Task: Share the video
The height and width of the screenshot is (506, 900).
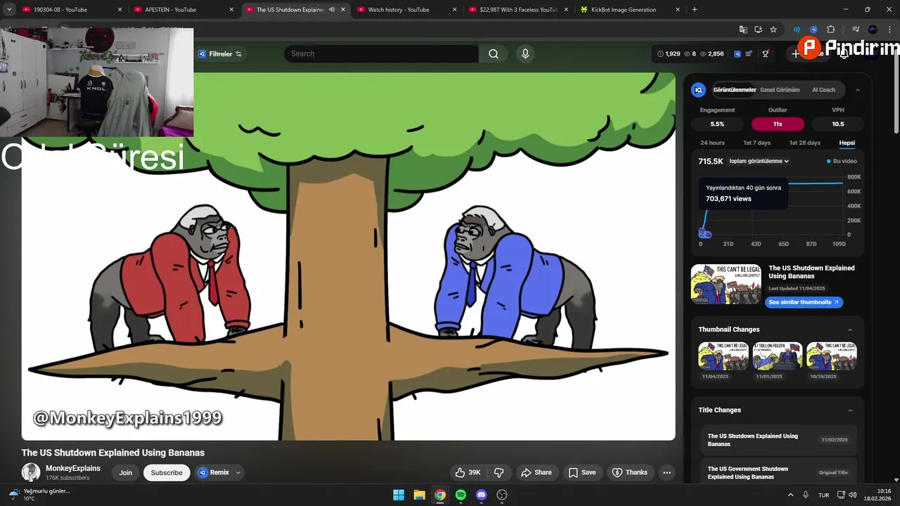Action: coord(536,472)
